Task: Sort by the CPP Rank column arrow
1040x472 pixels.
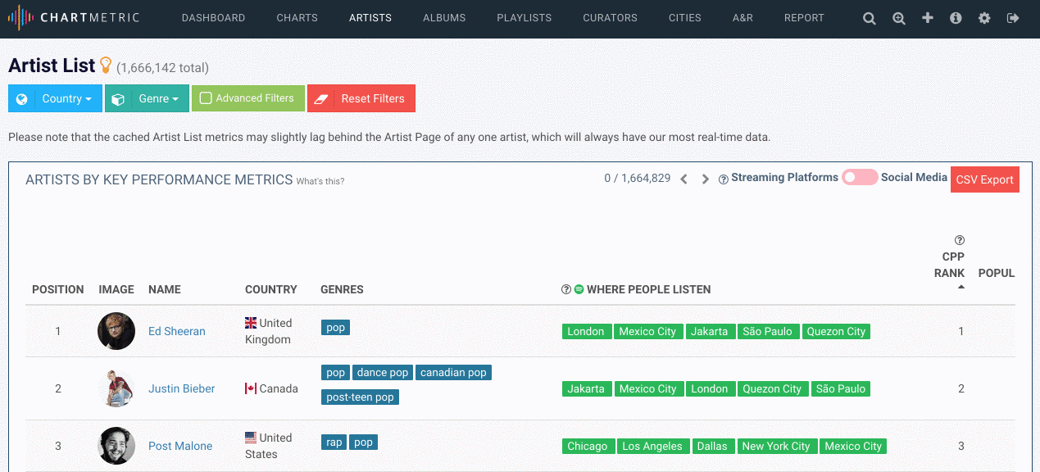Action: [x=961, y=287]
